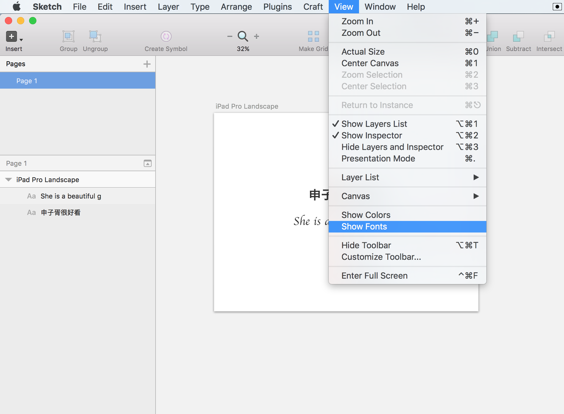Open the Insert dropdown arrow
Image resolution: width=564 pixels, height=414 pixels.
coord(21,40)
